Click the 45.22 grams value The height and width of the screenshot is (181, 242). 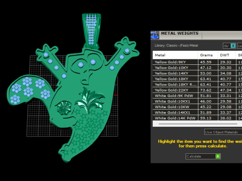(x=206, y=107)
